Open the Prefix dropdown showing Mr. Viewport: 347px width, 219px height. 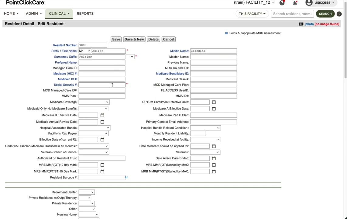click(x=84, y=51)
